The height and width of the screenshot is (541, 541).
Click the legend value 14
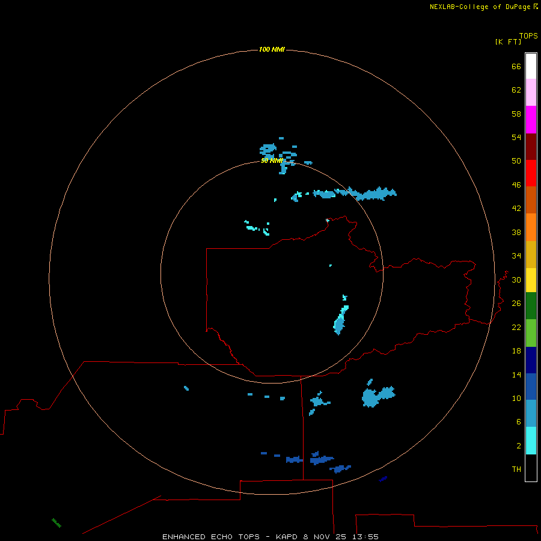(516, 374)
